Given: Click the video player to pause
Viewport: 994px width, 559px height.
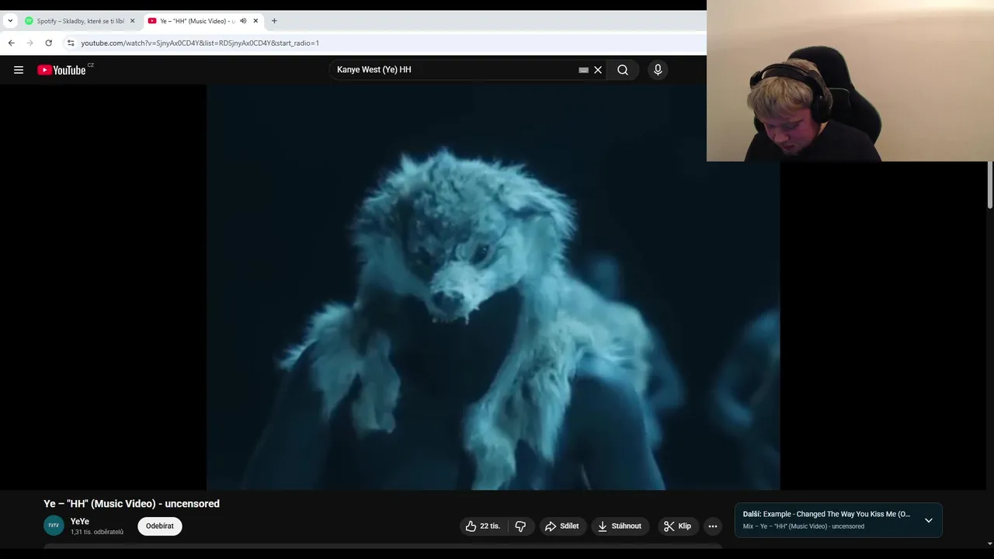Looking at the screenshot, I should 493,287.
